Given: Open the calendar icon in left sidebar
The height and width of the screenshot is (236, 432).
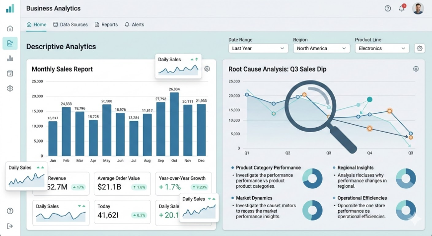Looking at the screenshot, I should 10,74.
